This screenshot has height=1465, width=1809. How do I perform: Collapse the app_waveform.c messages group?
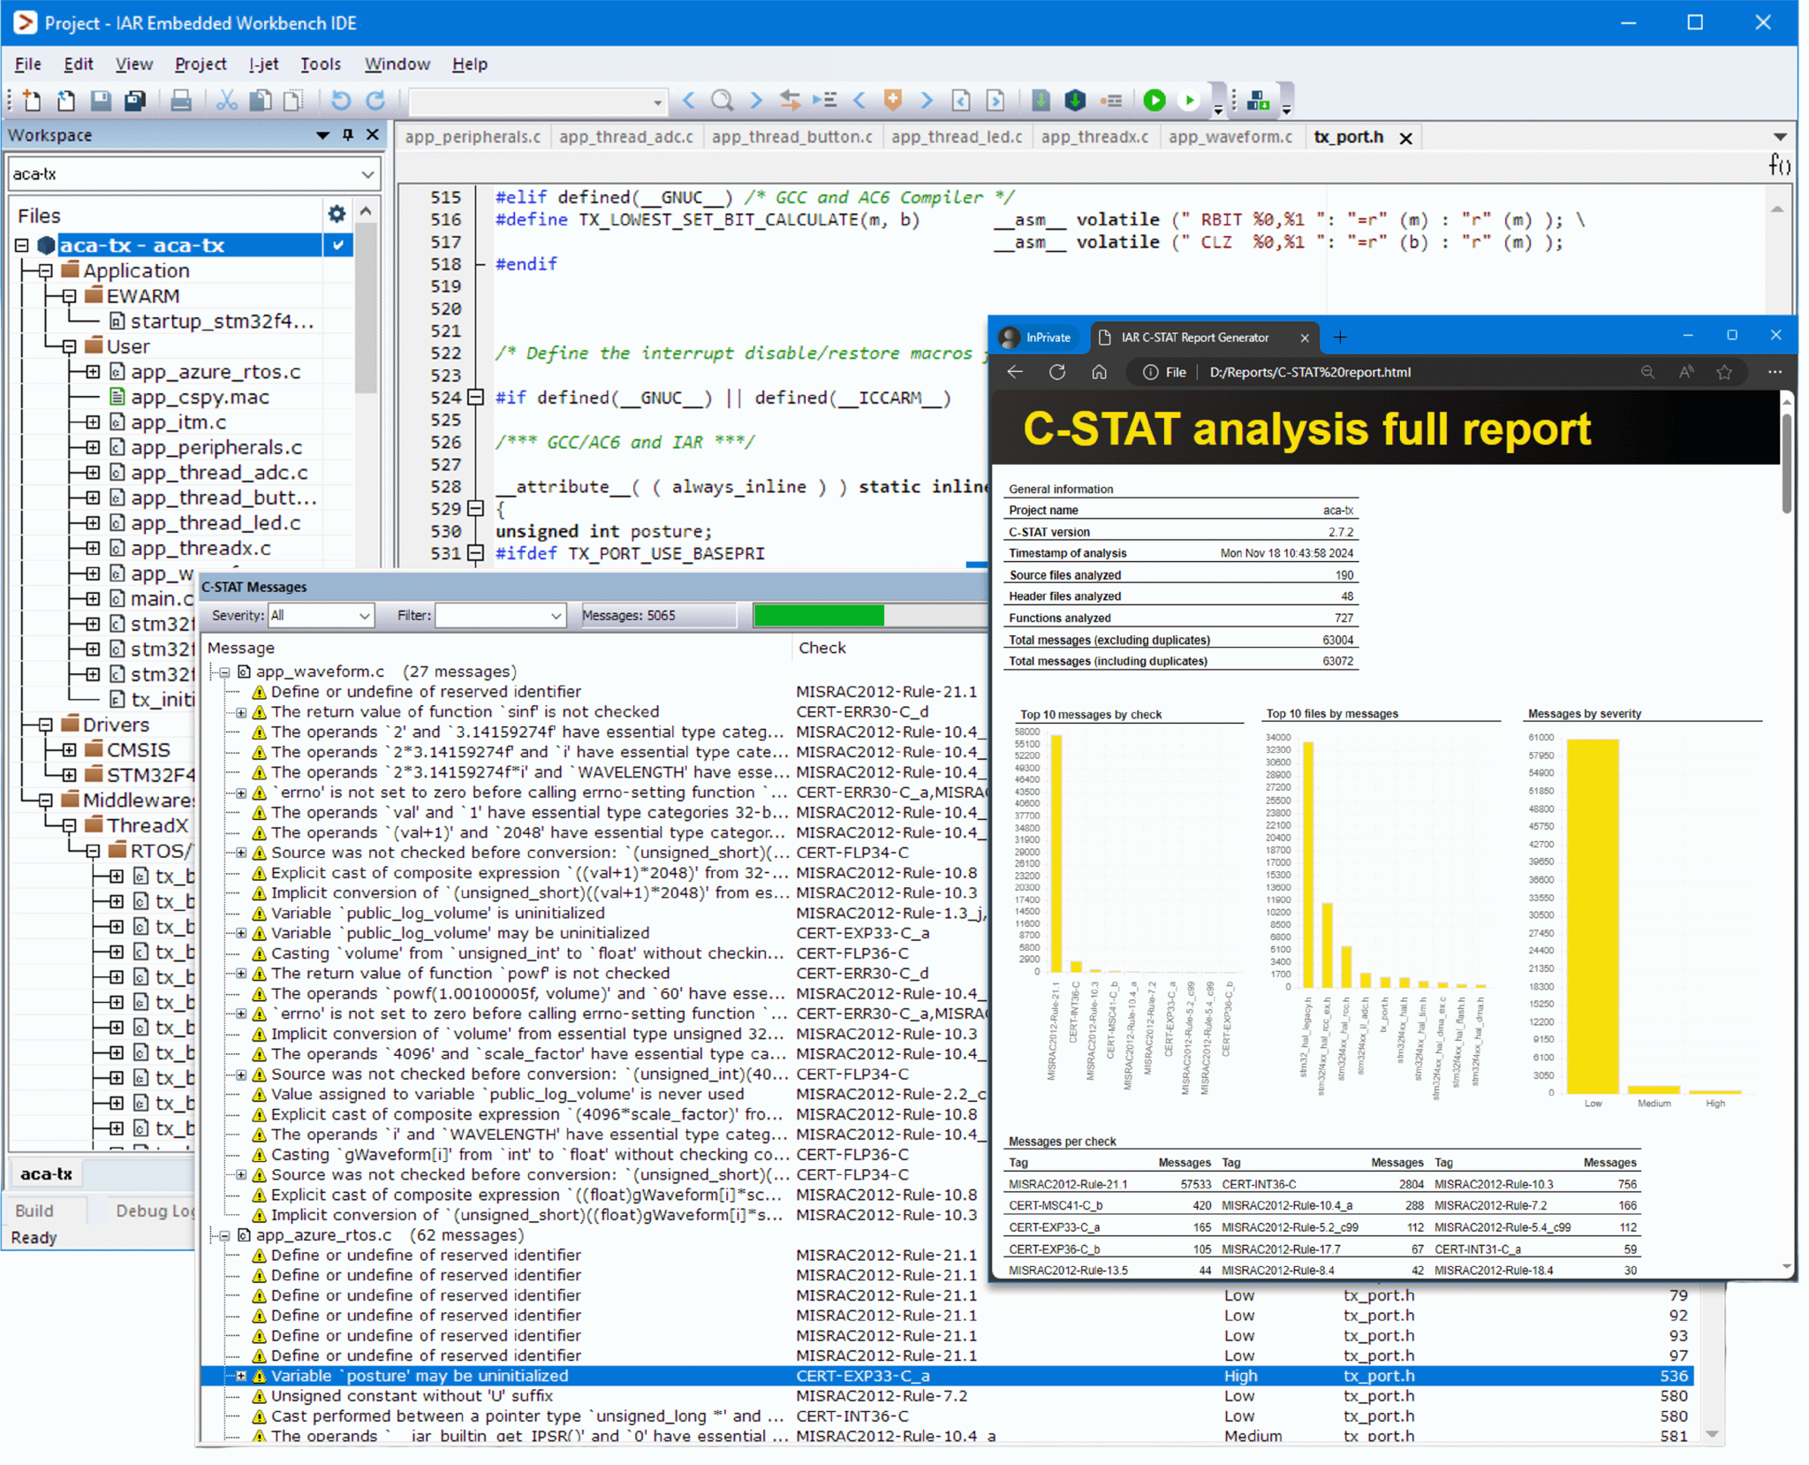[224, 672]
